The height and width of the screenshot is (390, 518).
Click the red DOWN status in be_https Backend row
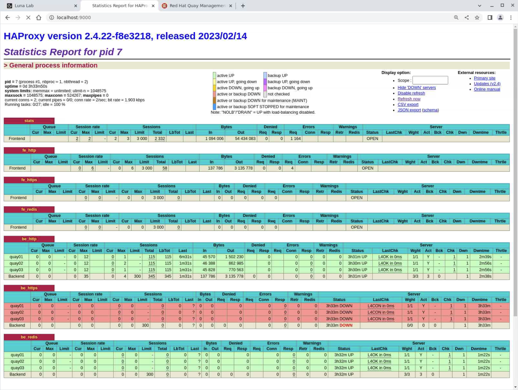346,325
